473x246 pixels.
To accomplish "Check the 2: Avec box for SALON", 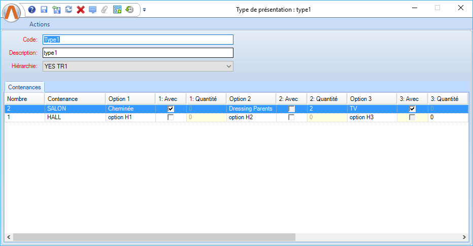I will coord(291,109).
